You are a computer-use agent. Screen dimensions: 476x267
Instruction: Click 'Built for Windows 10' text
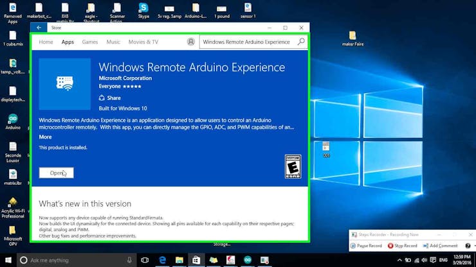coord(123,108)
